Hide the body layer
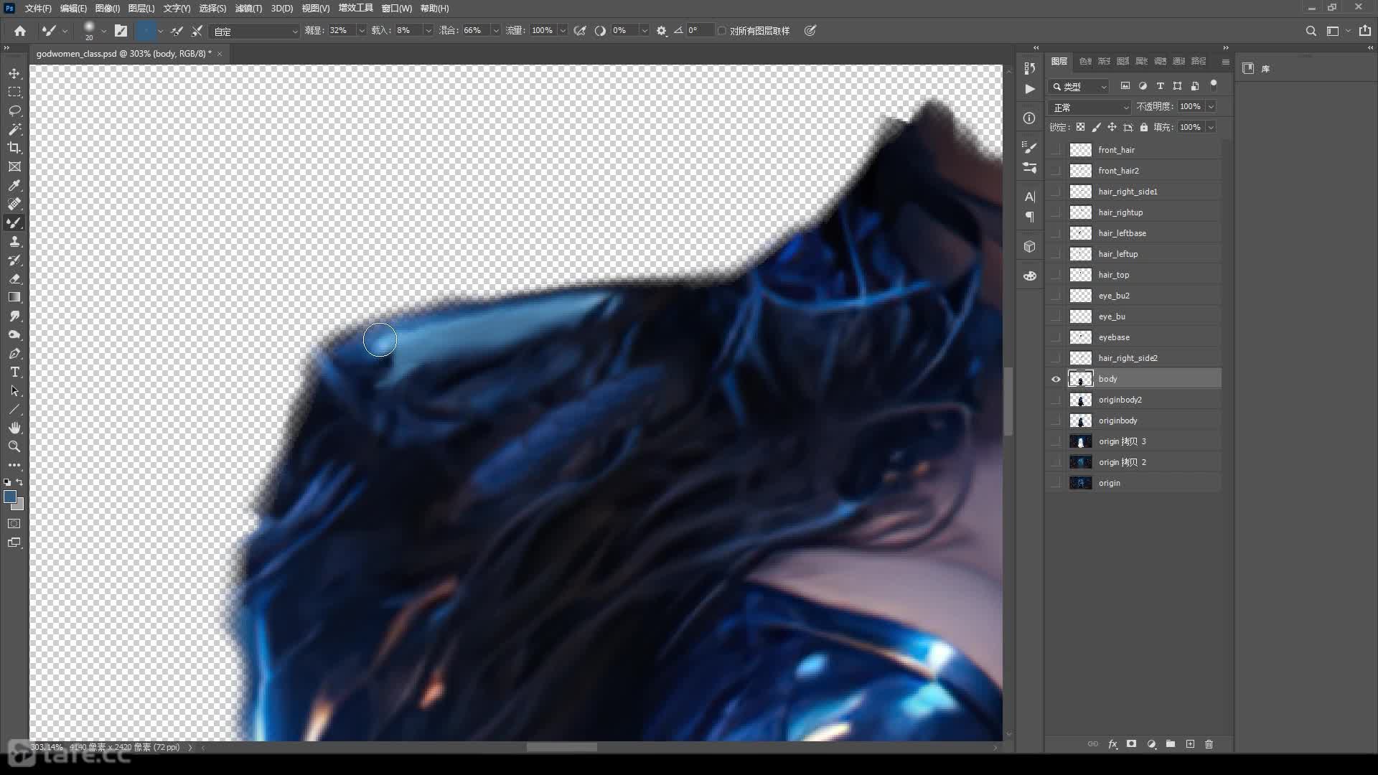 point(1056,379)
